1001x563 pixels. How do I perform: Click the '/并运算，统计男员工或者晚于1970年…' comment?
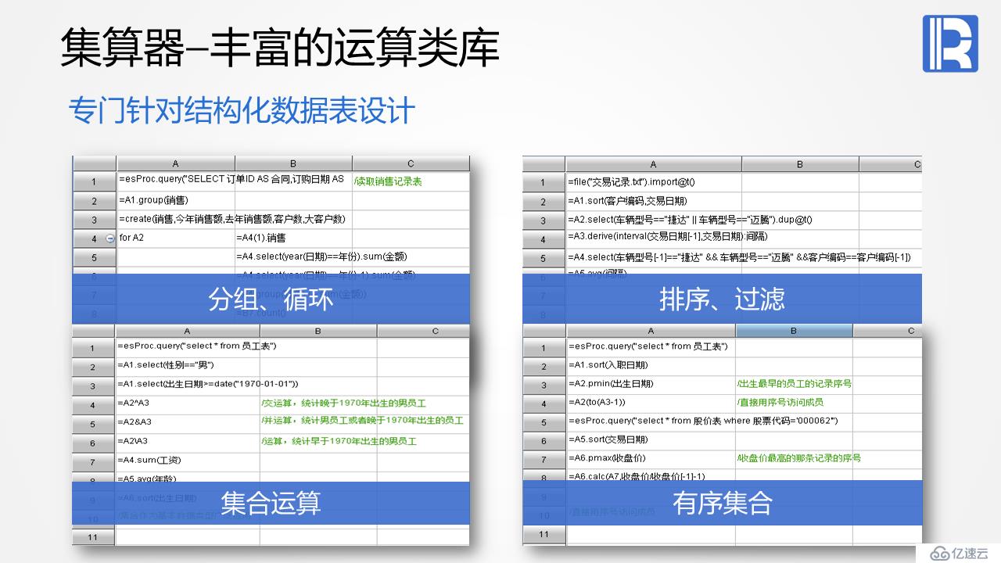click(362, 421)
